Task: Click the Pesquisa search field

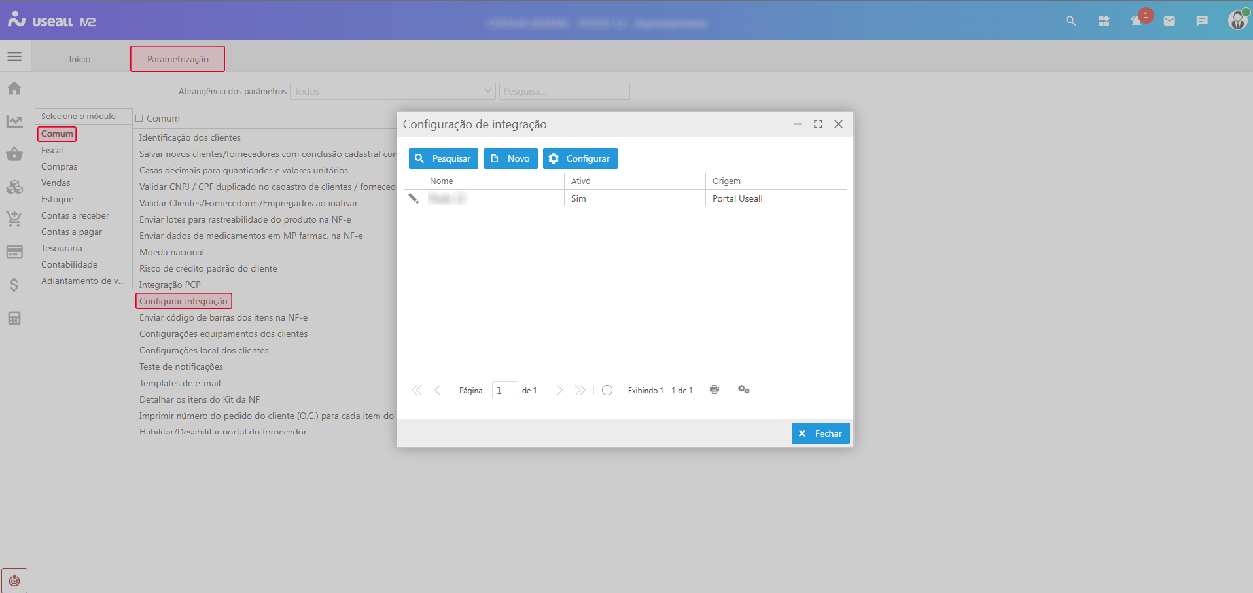Action: (x=564, y=91)
